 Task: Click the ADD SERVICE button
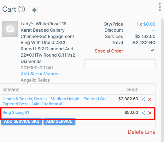[x=59, y=121]
